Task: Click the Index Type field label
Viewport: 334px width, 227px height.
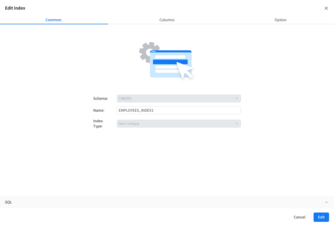Action: coord(98,124)
